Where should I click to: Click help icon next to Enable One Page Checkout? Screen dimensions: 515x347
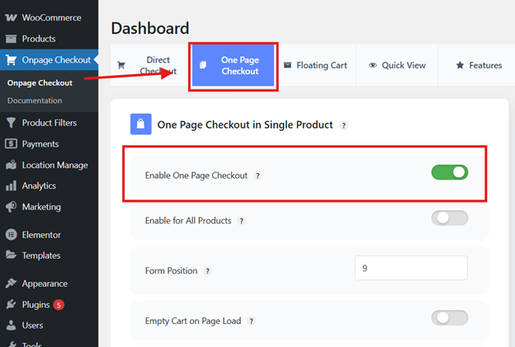click(x=257, y=176)
